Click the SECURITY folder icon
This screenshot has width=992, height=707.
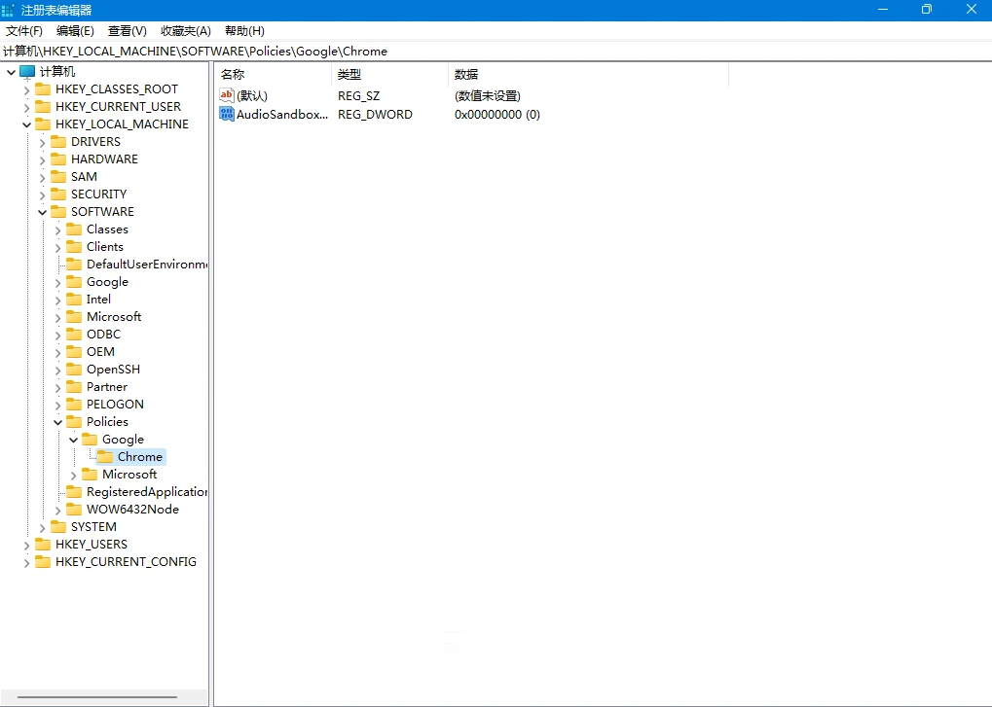click(x=58, y=194)
